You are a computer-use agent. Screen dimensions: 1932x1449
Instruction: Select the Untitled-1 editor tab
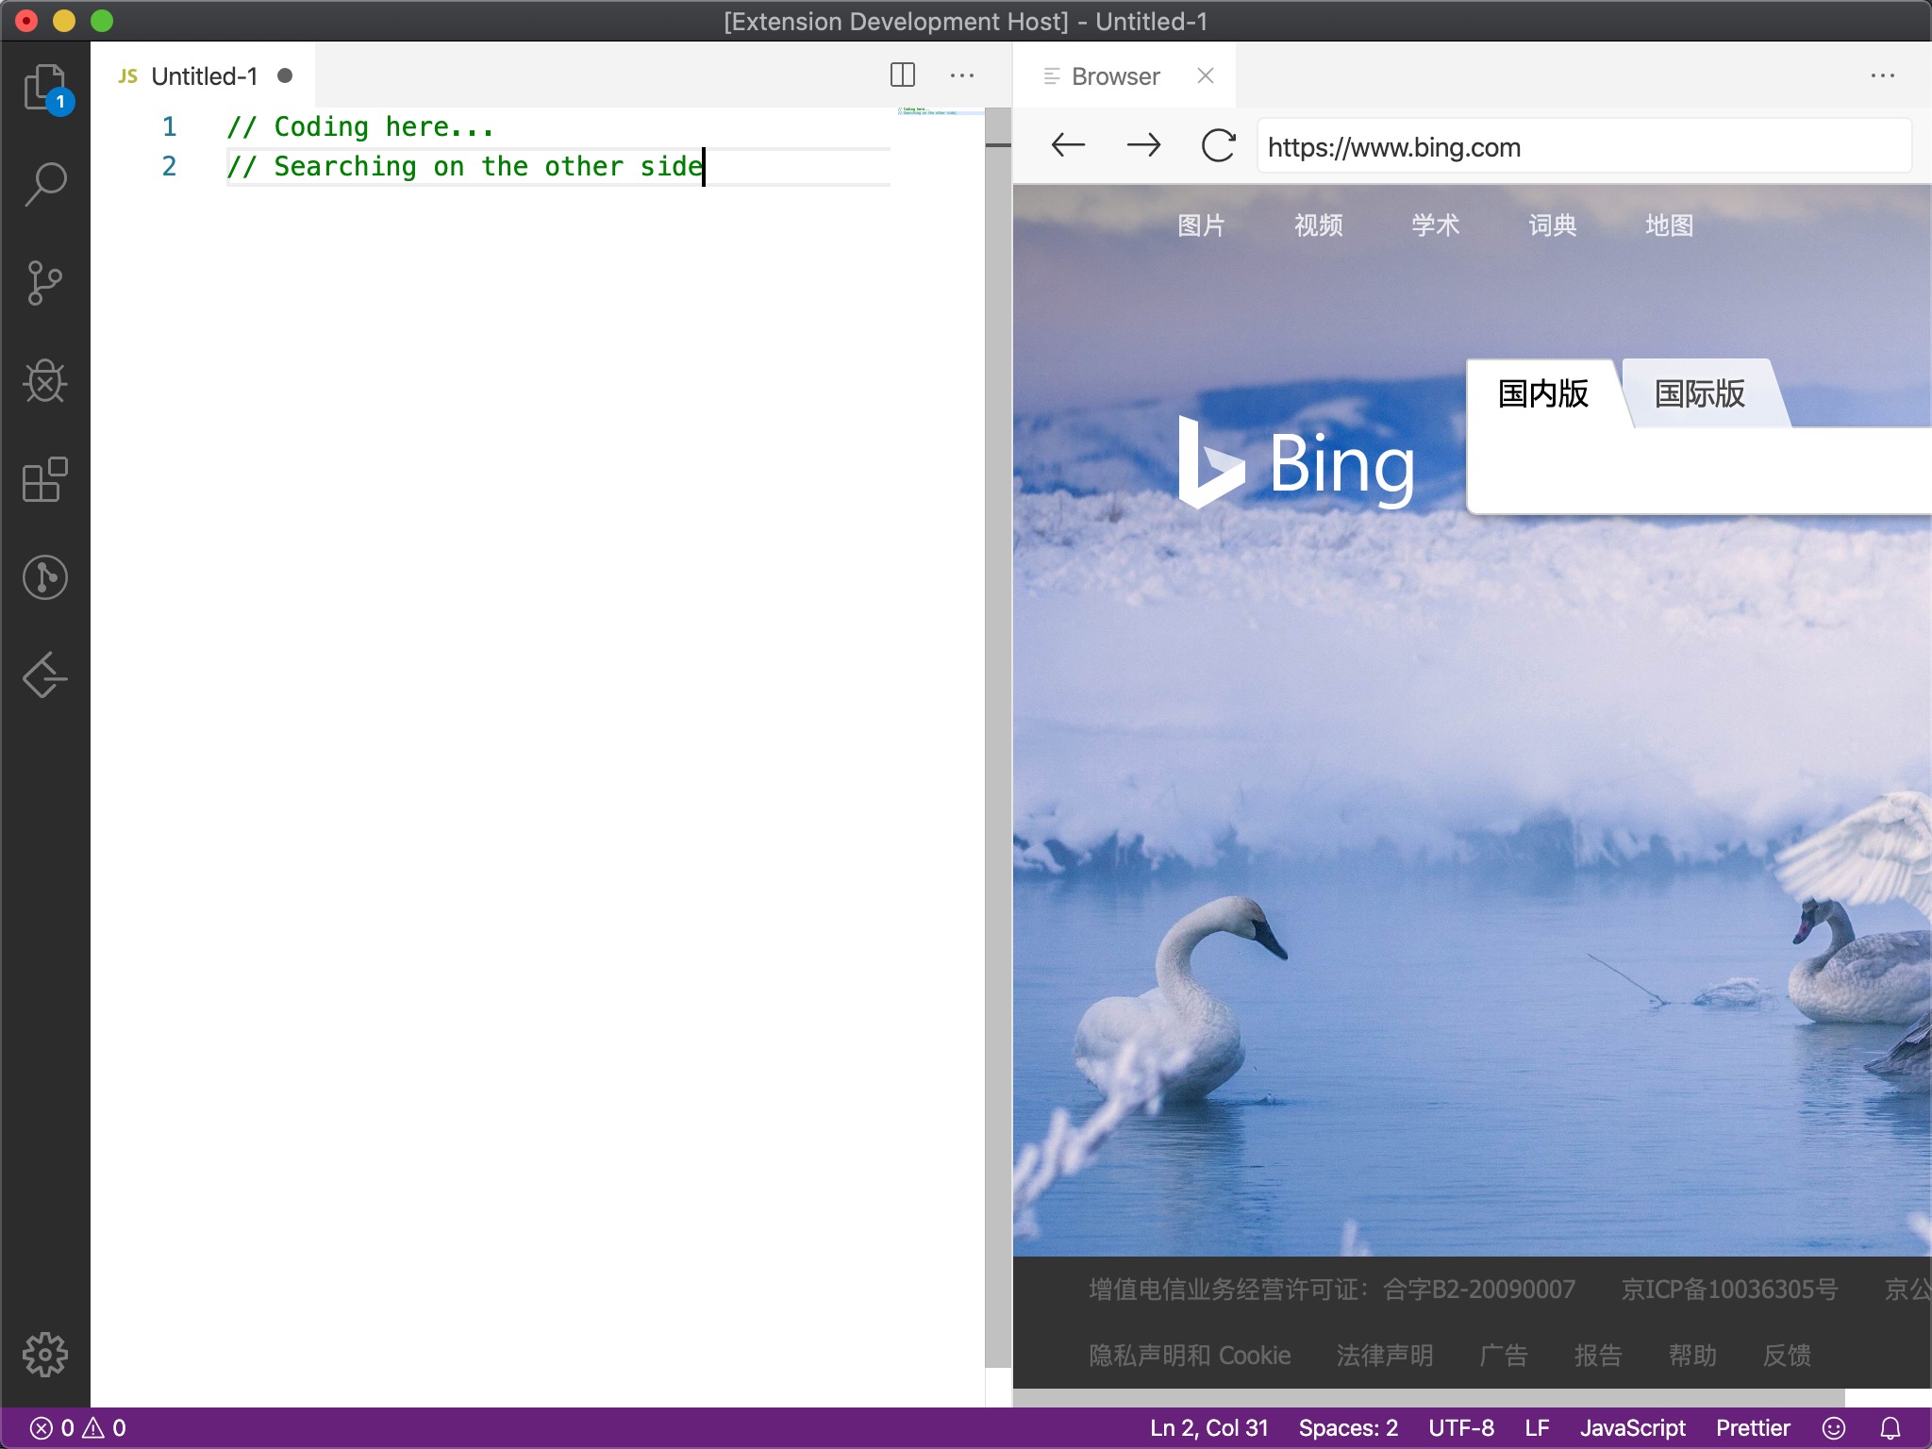click(x=204, y=76)
